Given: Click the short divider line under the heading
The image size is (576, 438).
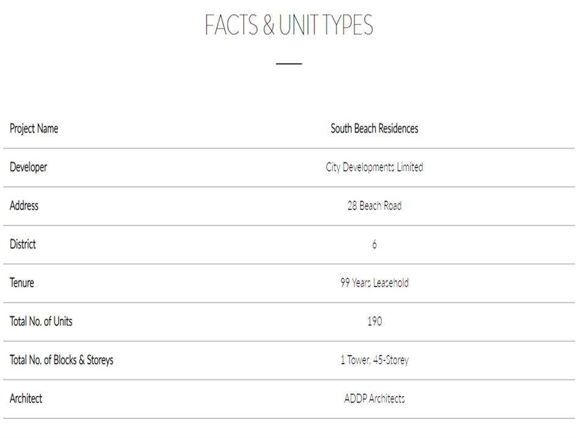Looking at the screenshot, I should 288,63.
